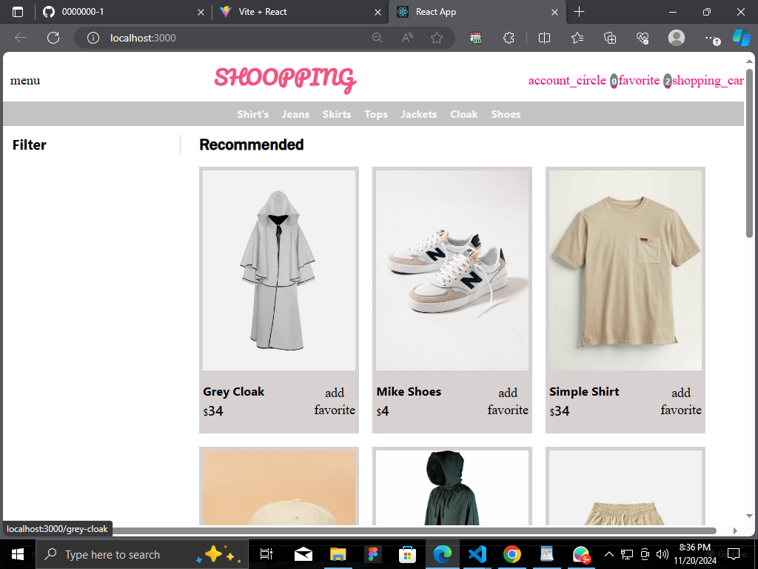Launch Copilot from the Edge toolbar
Image resolution: width=758 pixels, height=569 pixels.
742,38
